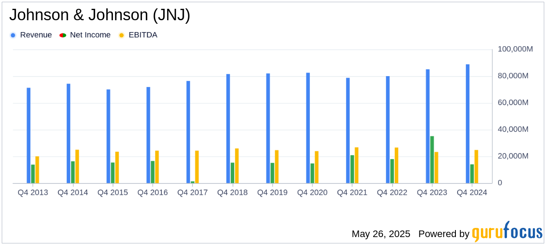Select the Q4 2013 Revenue bar
546x245 pixels.
pyautogui.click(x=29, y=135)
